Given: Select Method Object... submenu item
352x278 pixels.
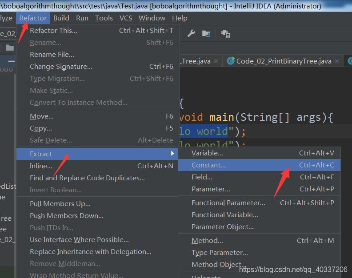Looking at the screenshot, I should [x=259, y=264].
